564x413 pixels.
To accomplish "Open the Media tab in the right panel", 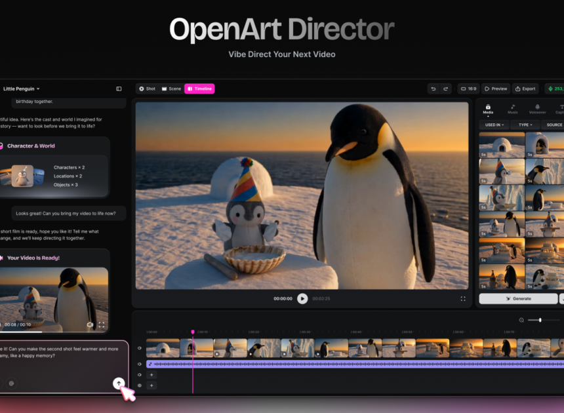I will point(488,109).
